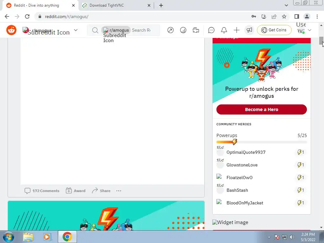Click the install app icon in address bar
Screen dimensions: 324x243
(264, 16)
